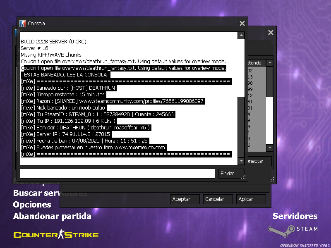The image size is (331, 248).
Task: Open Buscar servidores from the main menu
Action: [x=50, y=193]
